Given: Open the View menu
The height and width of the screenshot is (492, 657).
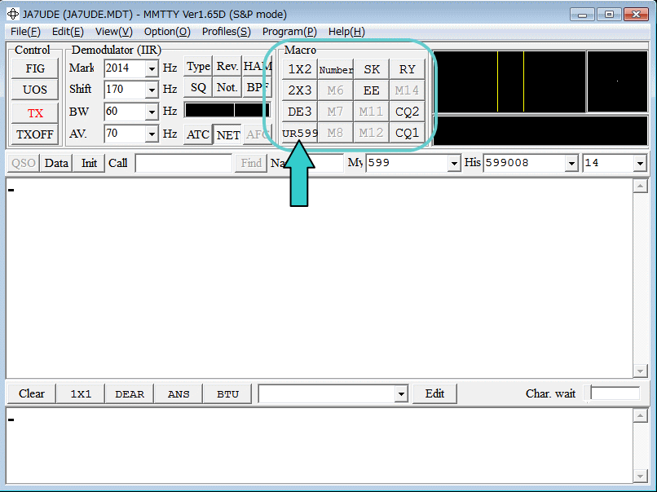Looking at the screenshot, I should [x=114, y=32].
